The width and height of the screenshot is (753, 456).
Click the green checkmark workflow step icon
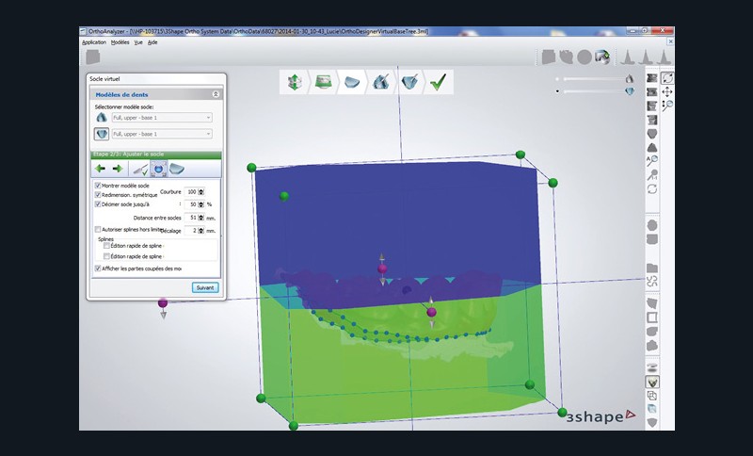(x=438, y=82)
